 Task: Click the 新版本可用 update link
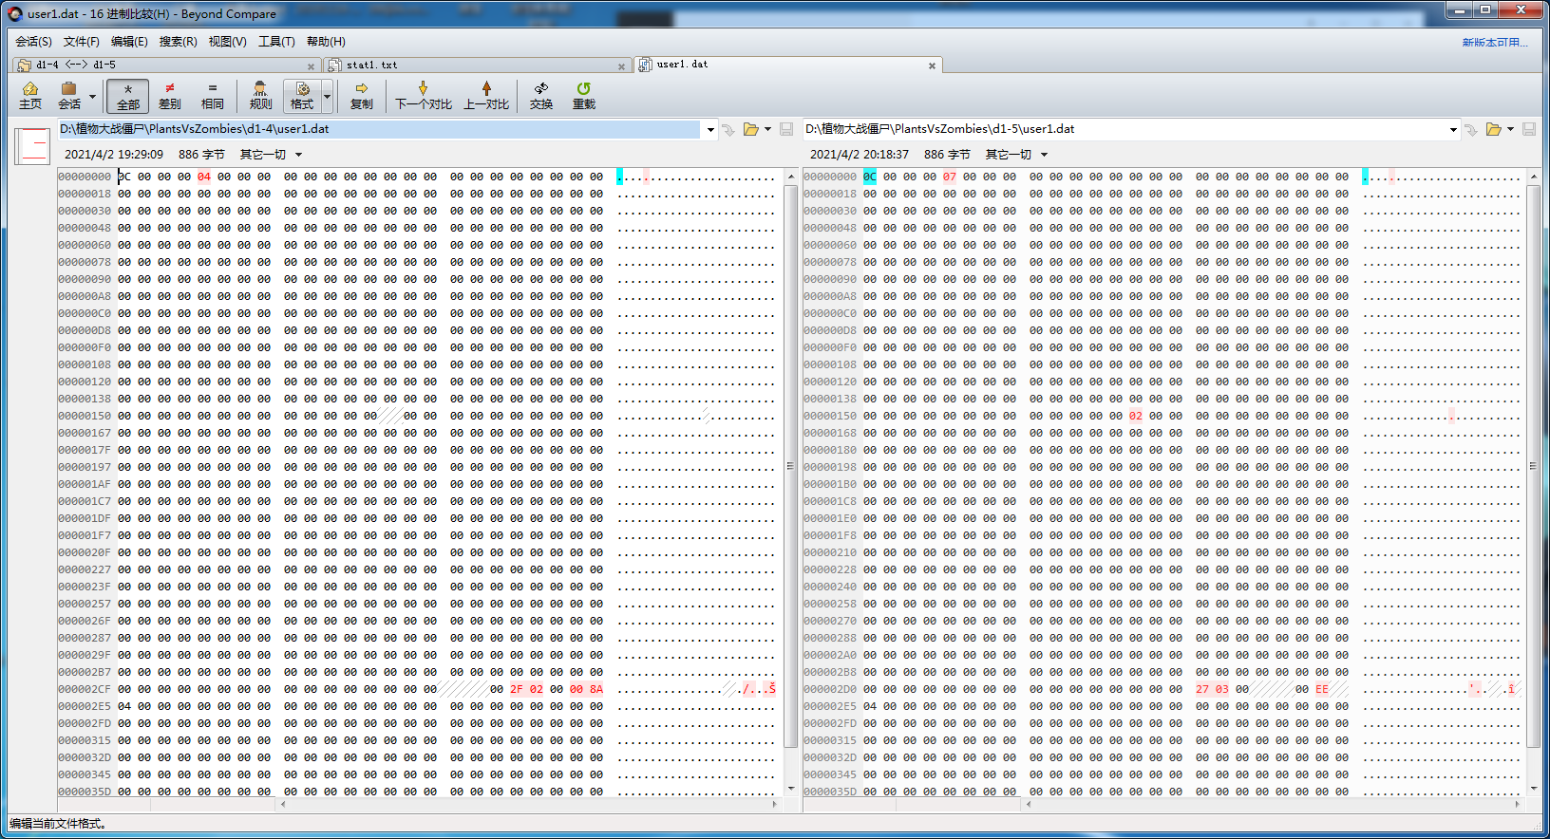pyautogui.click(x=1495, y=43)
